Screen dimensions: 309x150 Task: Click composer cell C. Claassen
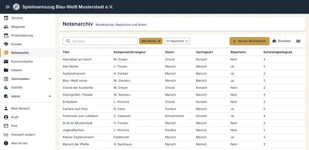click(x=122, y=116)
